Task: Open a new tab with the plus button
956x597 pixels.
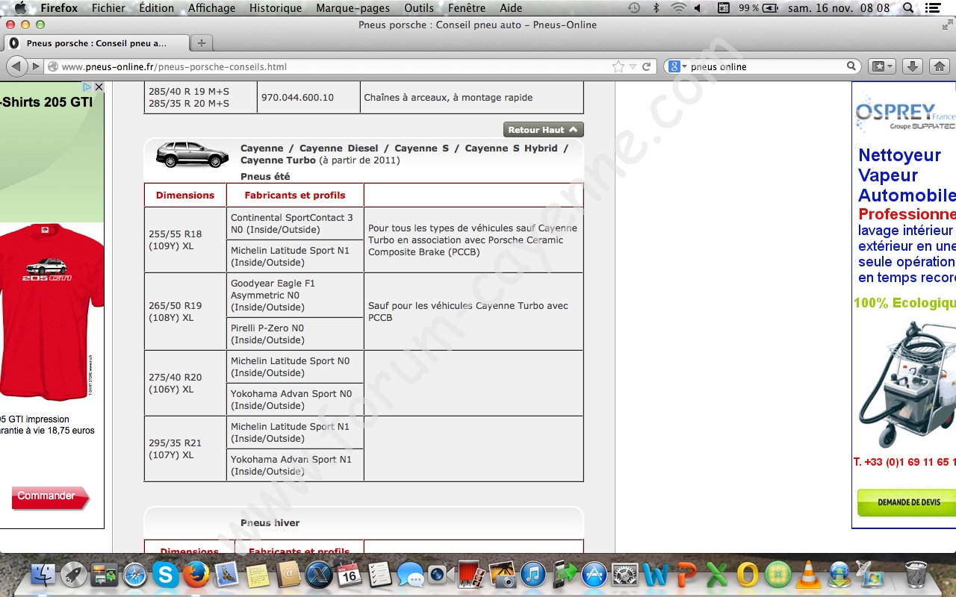Action: point(202,43)
